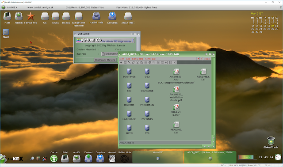Open the RabbitHole drive icon

coord(96,18)
